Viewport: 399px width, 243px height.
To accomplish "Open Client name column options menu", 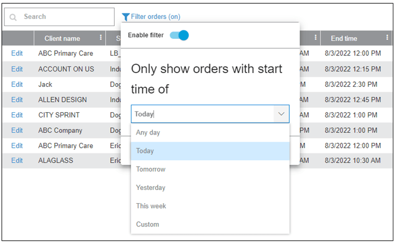I will pos(101,38).
